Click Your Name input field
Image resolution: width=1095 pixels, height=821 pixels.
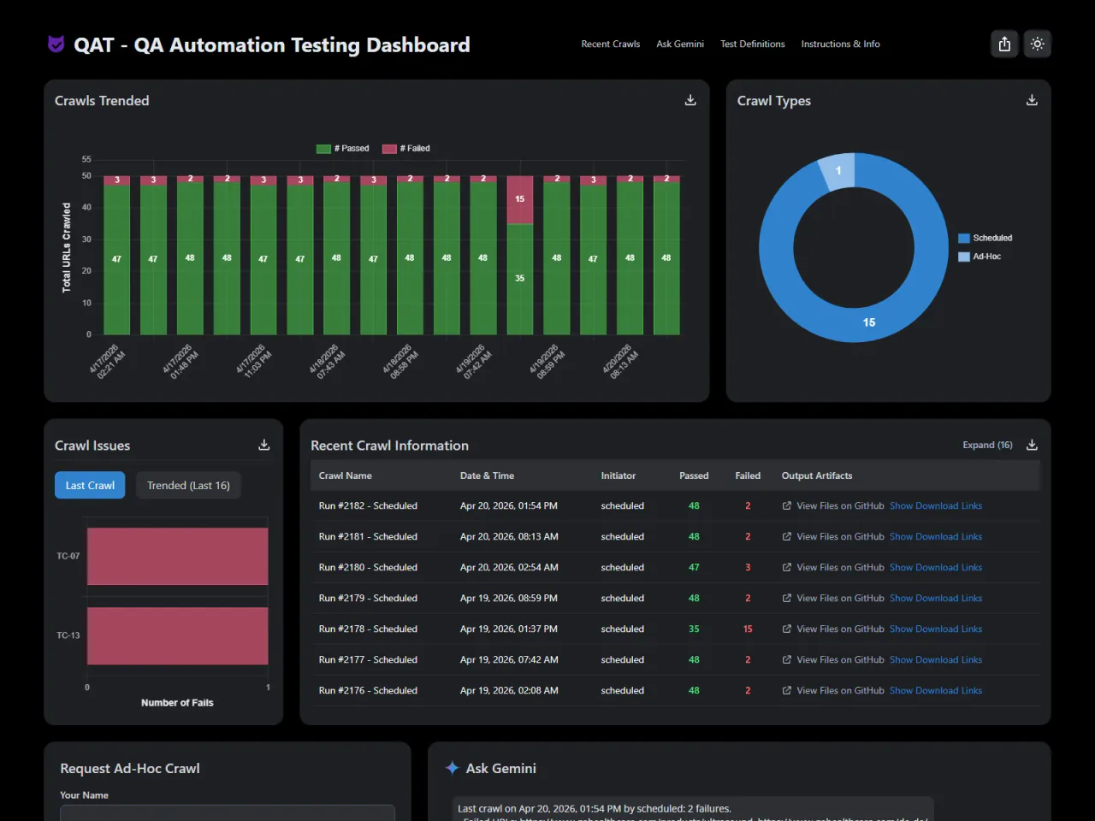point(227,813)
